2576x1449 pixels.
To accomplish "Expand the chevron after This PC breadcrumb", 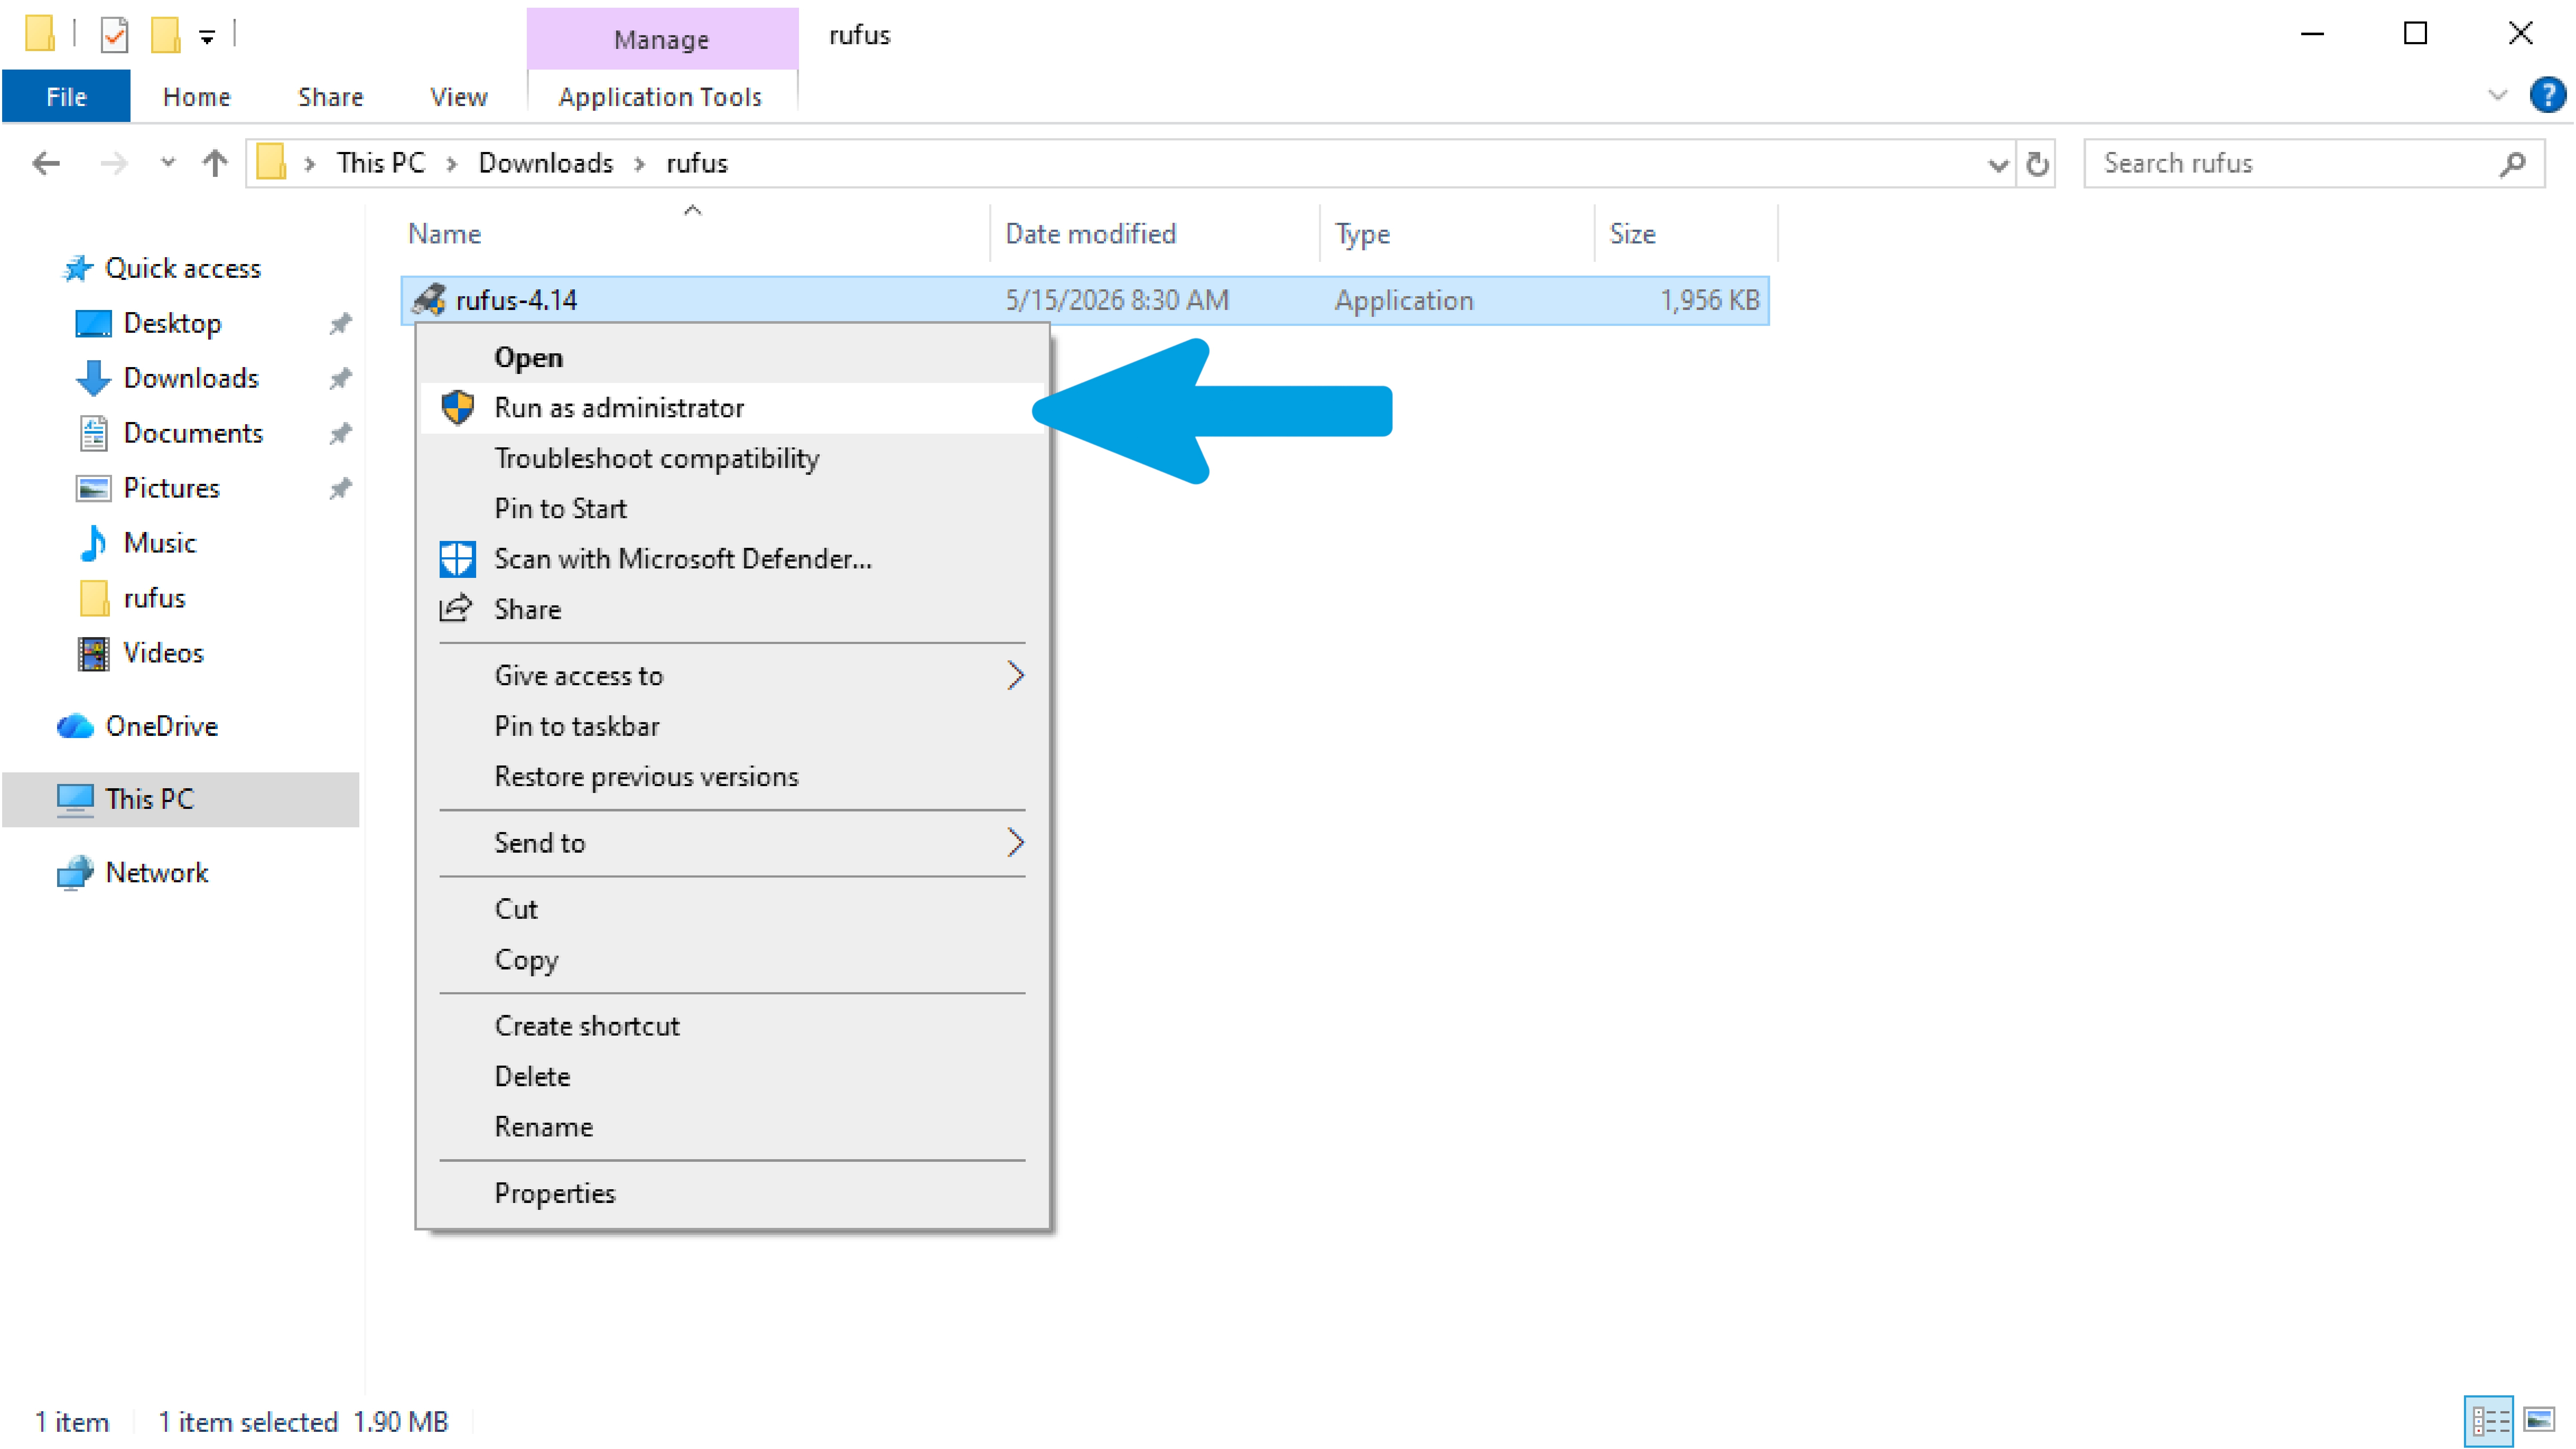I will point(452,164).
